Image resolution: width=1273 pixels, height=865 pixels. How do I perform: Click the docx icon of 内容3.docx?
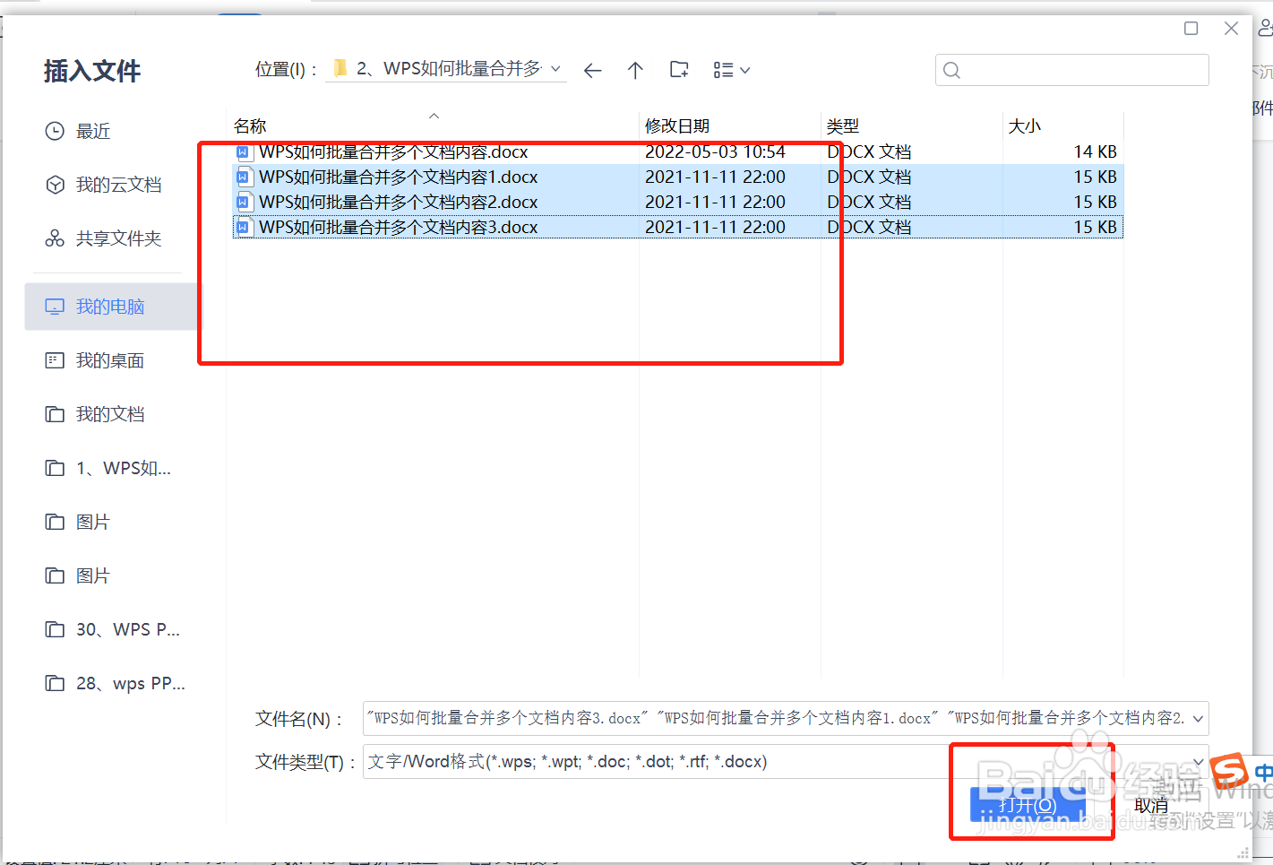[243, 228]
